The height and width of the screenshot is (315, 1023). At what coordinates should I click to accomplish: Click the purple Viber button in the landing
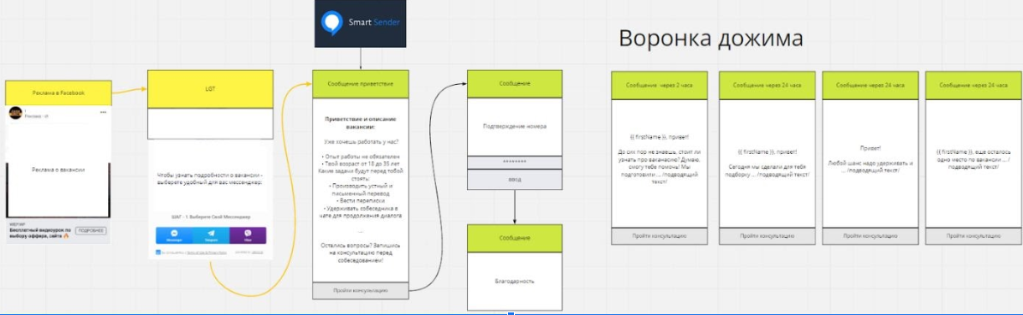(248, 235)
